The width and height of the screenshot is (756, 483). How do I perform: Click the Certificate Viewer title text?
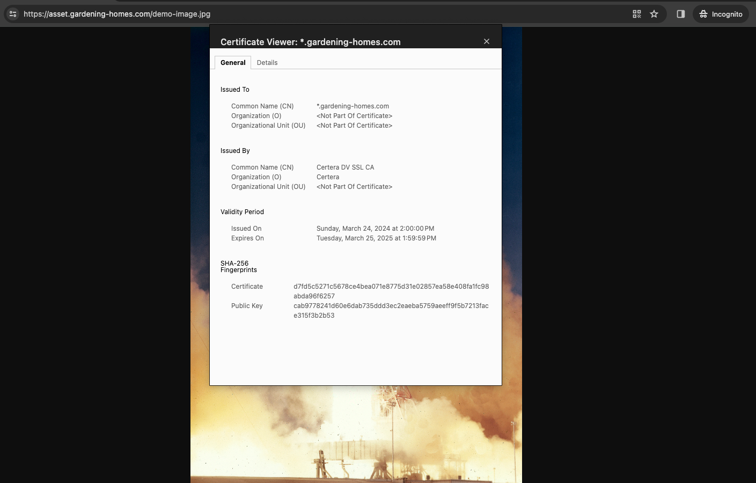310,42
